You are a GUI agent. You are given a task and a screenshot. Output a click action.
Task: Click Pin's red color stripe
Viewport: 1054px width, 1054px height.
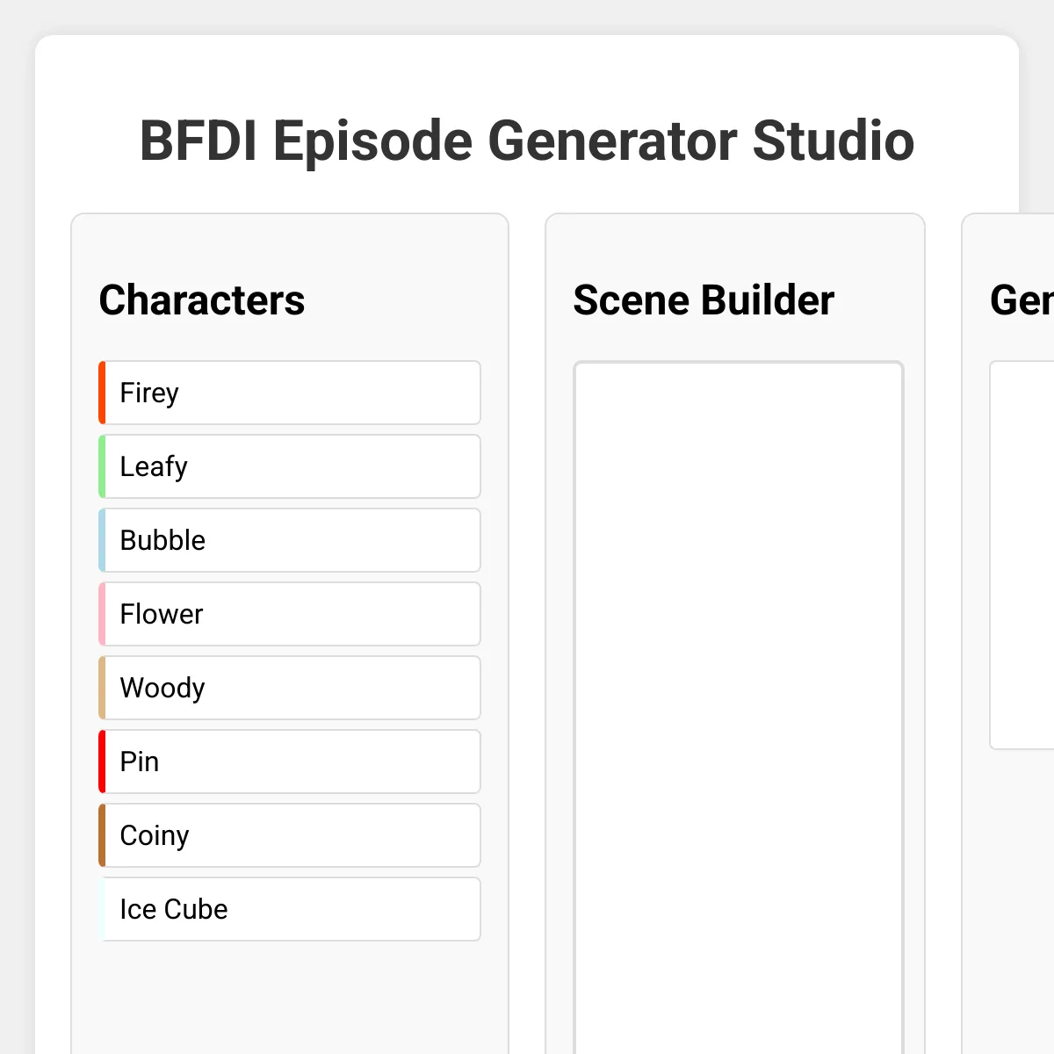coord(101,762)
